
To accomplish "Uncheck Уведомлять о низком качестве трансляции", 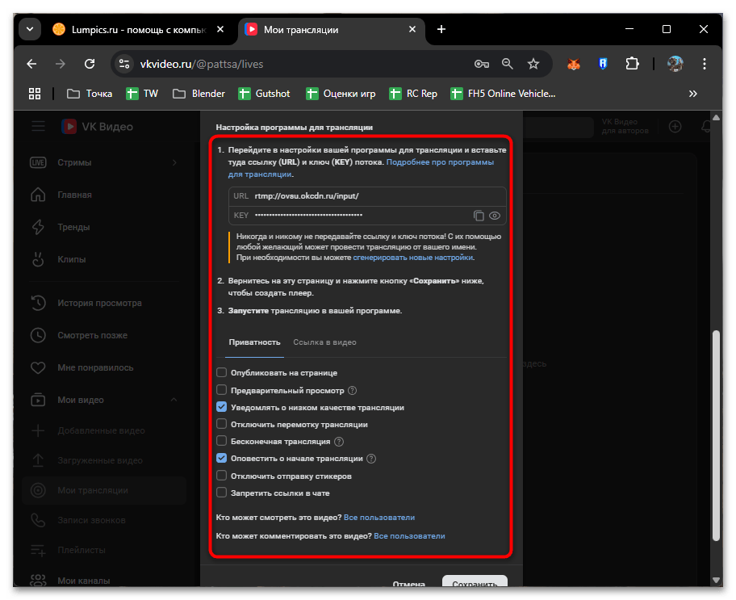I will [222, 408].
